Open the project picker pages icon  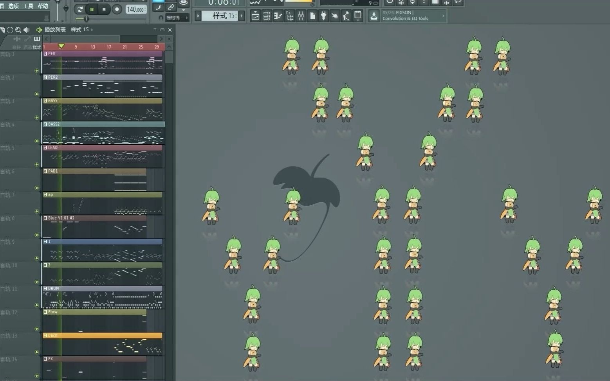click(x=312, y=16)
